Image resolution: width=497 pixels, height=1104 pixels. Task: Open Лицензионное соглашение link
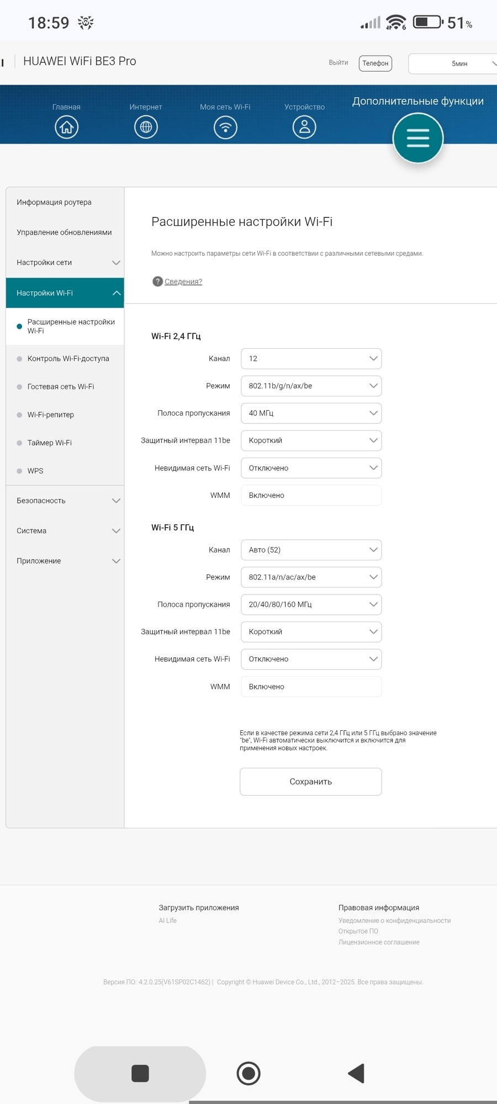click(379, 942)
